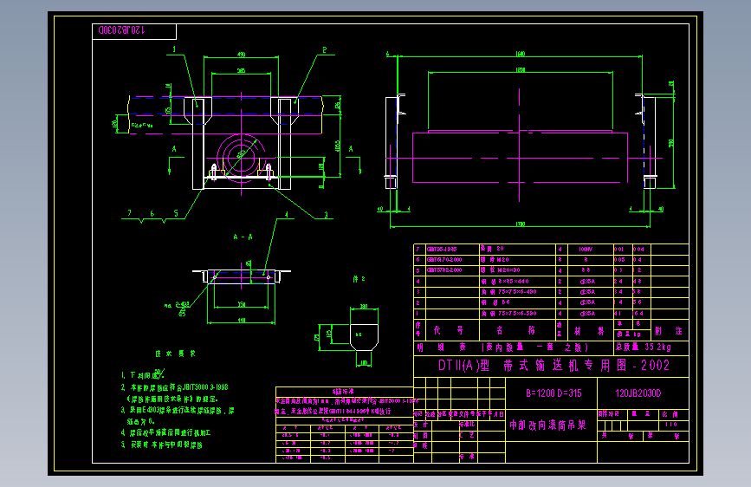Click the mirrored '120JB2030D' label in the top-left box
The width and height of the screenshot is (751, 487).
121,30
